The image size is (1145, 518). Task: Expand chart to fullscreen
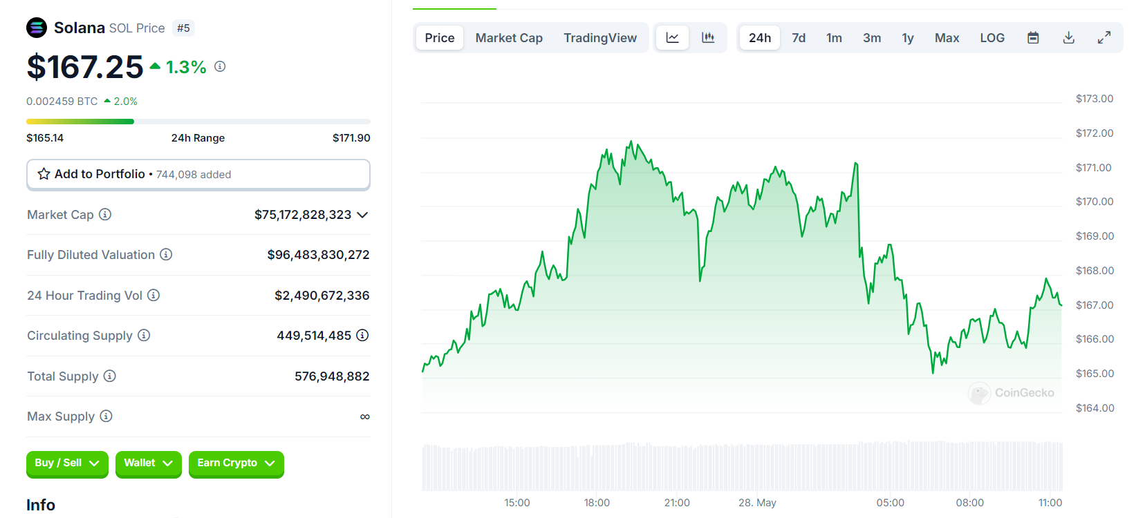1104,38
